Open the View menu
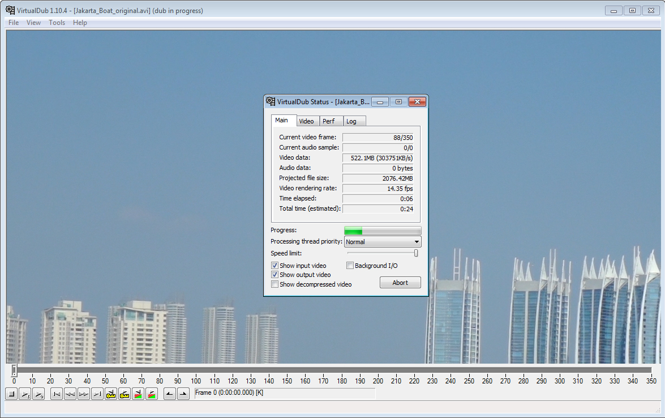This screenshot has height=418, width=665. tap(33, 23)
